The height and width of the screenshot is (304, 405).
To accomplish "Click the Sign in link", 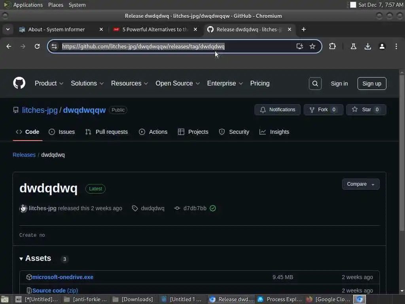I will tap(339, 84).
